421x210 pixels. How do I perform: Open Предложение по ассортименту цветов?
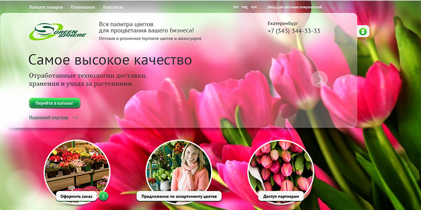point(179,196)
